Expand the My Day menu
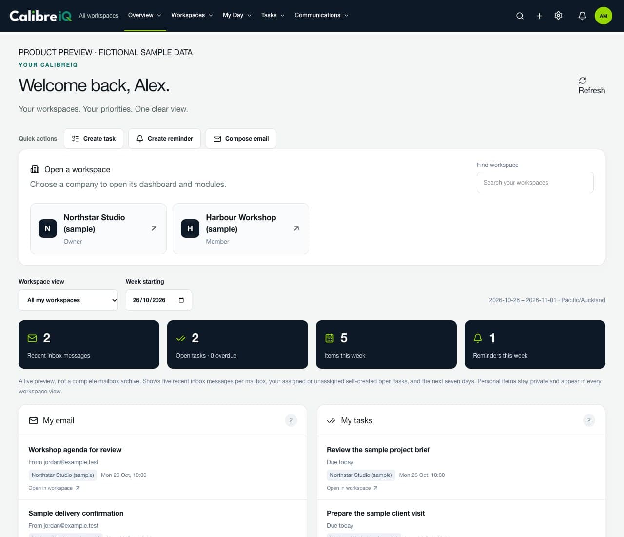The image size is (624, 537). click(x=237, y=15)
